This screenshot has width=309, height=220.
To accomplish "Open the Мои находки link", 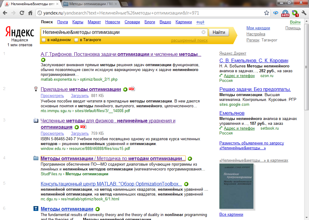I will click(x=258, y=28).
